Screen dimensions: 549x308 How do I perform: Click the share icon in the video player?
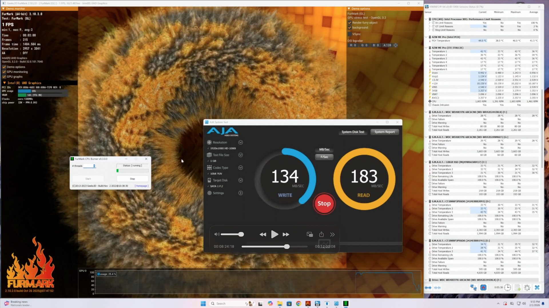(x=321, y=234)
